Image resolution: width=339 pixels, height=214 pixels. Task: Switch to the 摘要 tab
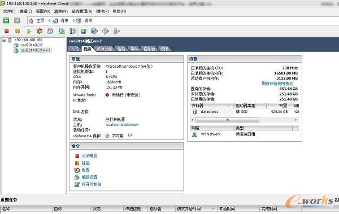click(88, 49)
